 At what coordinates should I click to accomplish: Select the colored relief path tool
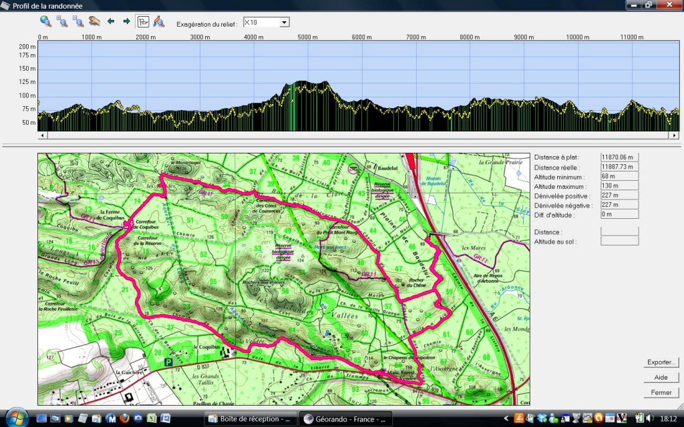pyautogui.click(x=160, y=21)
